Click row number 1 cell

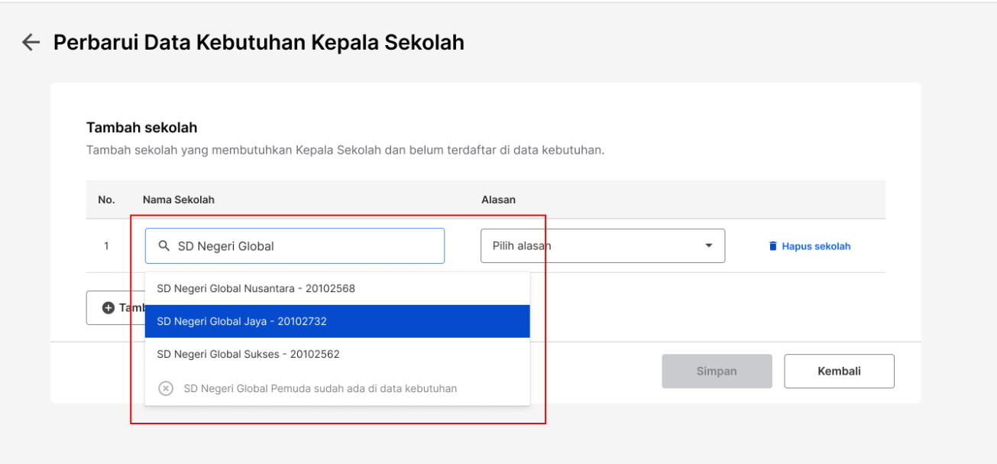pos(106,246)
